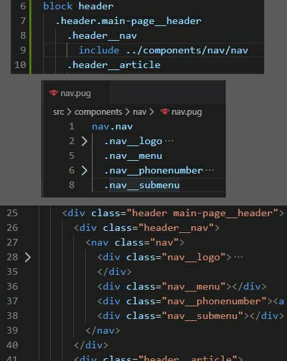Expand folded nav__logo div on line 28

[x=27, y=258]
